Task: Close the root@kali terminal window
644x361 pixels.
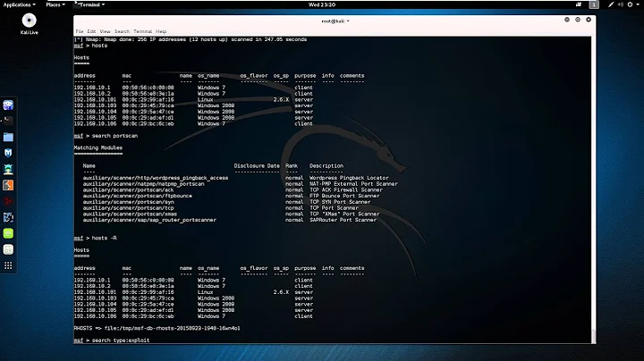Action: tap(589, 20)
